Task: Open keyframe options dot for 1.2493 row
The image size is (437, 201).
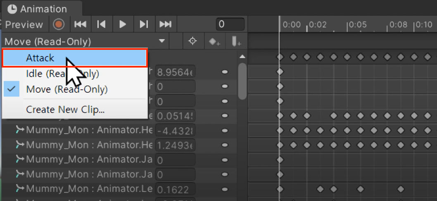Action: point(225,145)
